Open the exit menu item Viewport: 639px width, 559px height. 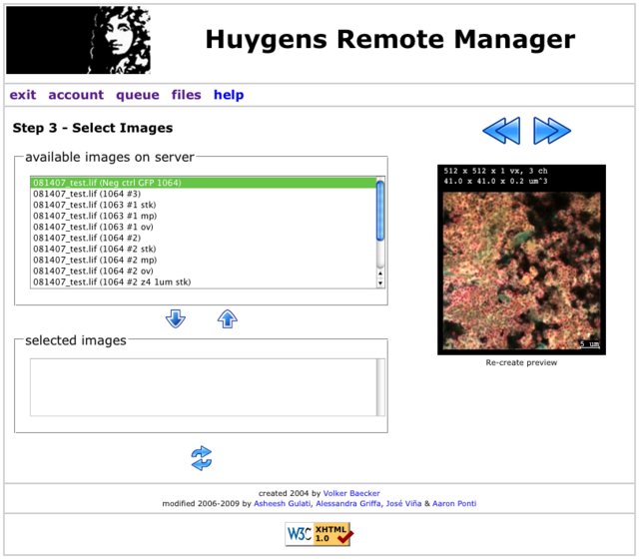[x=23, y=95]
